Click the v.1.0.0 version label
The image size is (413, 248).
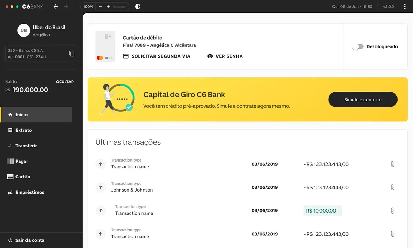tap(389, 7)
